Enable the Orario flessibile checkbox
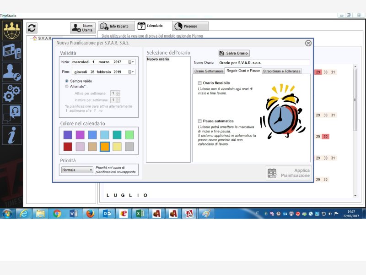Viewport: 366px width, 275px height. tap(199, 83)
